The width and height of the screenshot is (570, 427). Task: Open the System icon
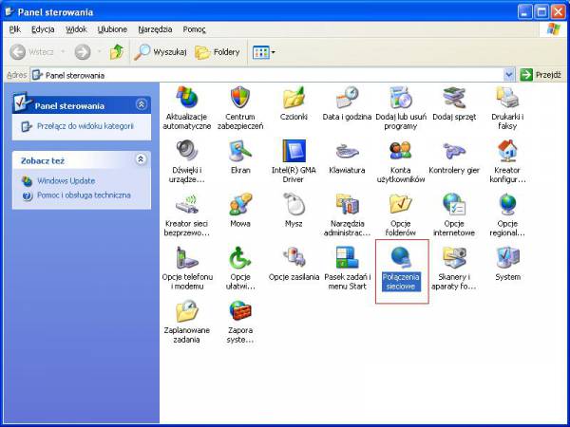(507, 257)
